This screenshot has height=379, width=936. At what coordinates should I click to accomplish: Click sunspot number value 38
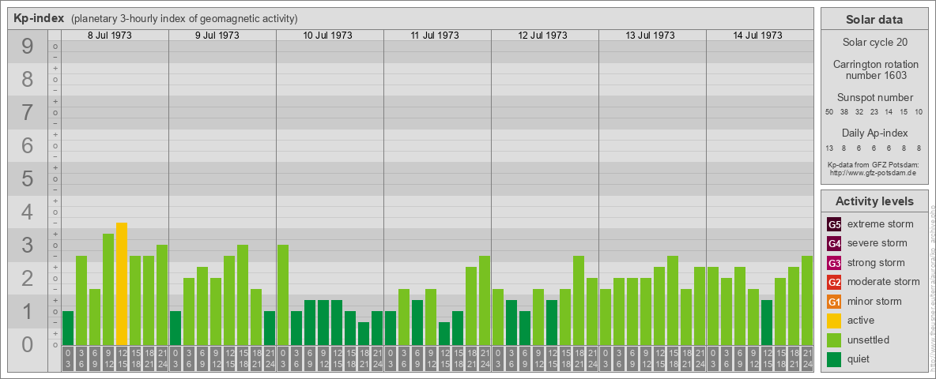[x=844, y=112]
